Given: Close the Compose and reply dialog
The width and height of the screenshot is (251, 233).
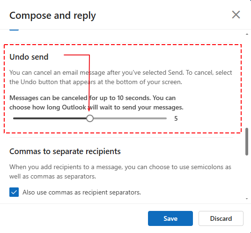Looking at the screenshot, I should (236, 15).
